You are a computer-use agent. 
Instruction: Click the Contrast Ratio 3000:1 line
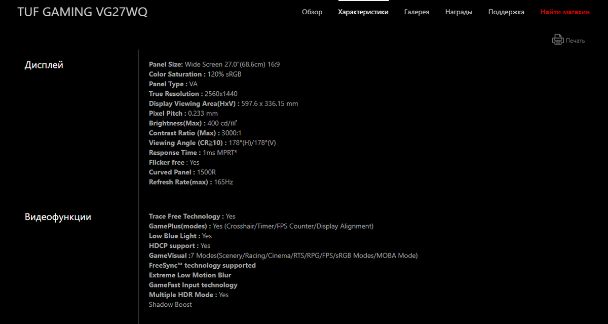point(195,133)
